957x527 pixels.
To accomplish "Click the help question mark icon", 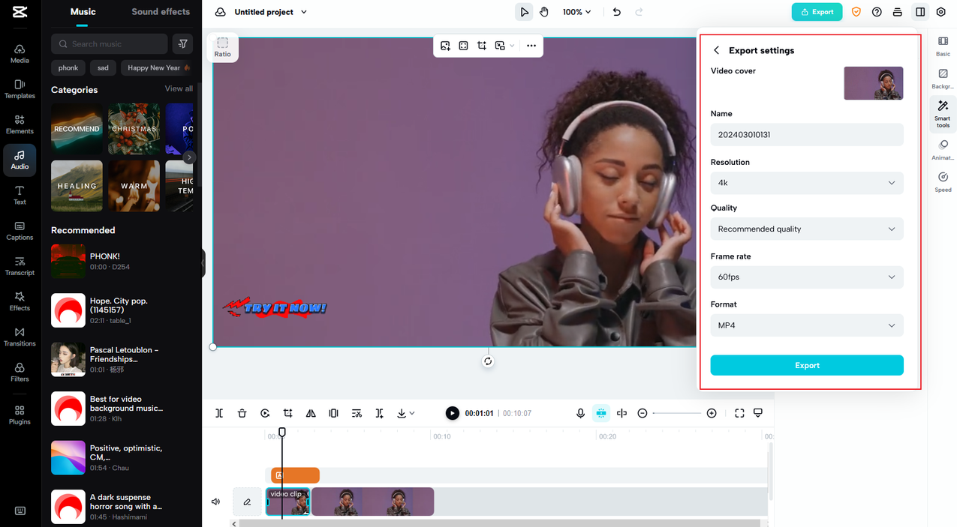I will coord(877,12).
